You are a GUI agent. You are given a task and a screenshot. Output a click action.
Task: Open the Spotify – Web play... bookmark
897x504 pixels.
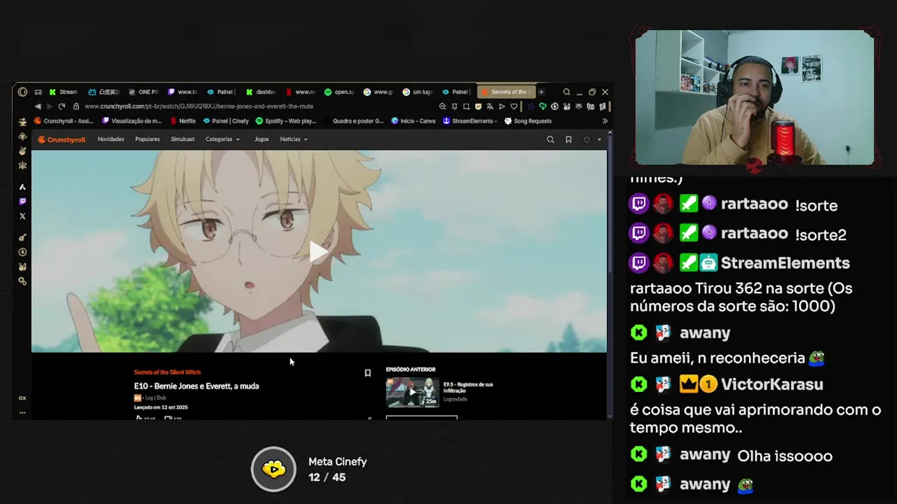(286, 121)
